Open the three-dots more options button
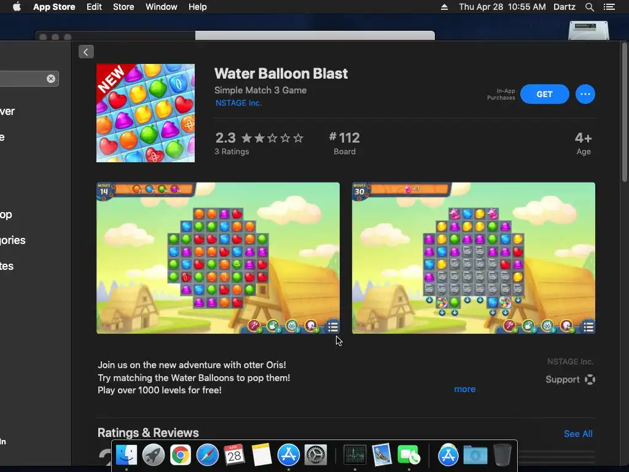The width and height of the screenshot is (629, 472). [x=585, y=94]
